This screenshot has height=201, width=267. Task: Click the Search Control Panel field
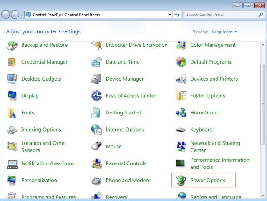tap(224, 15)
